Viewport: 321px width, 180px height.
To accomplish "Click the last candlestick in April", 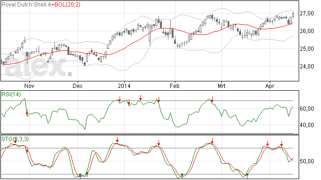I will [293, 14].
